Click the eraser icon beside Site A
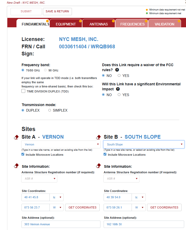Image resolution: width=186 pixels, height=230 pixels. 16,137
